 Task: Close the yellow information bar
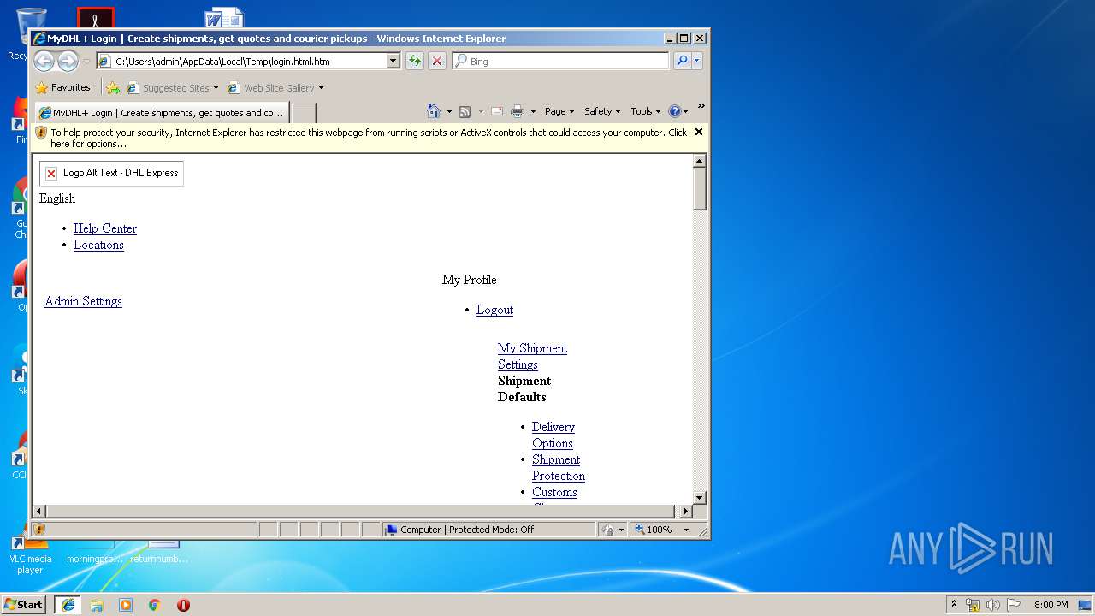(x=699, y=132)
